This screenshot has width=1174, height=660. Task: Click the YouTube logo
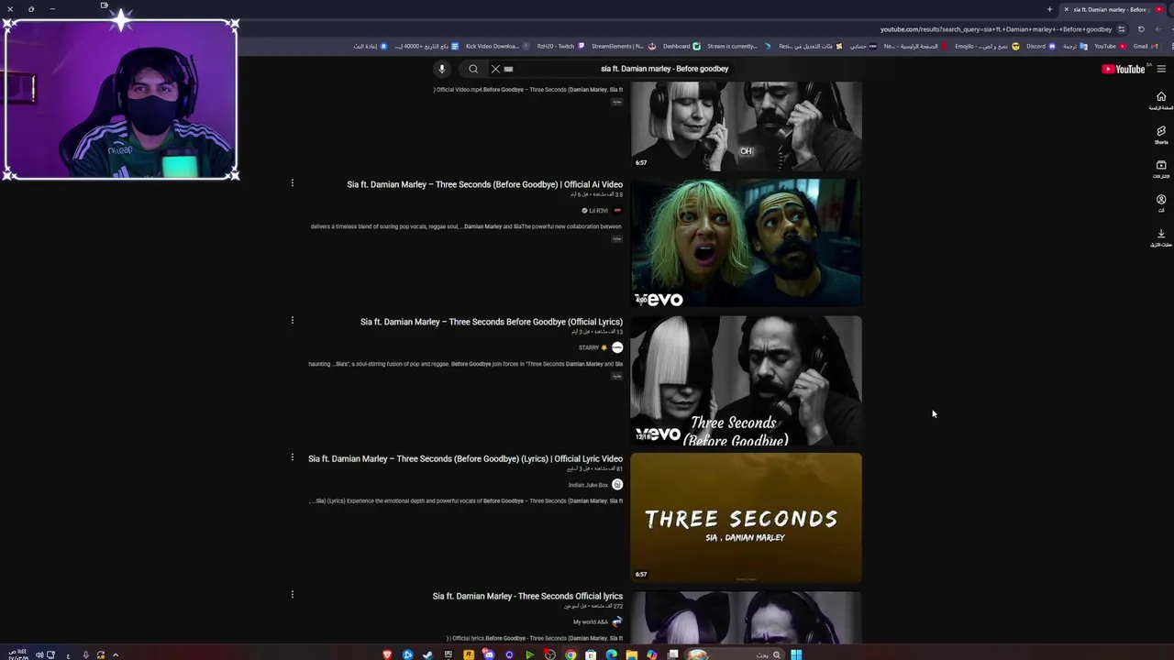pos(1124,69)
